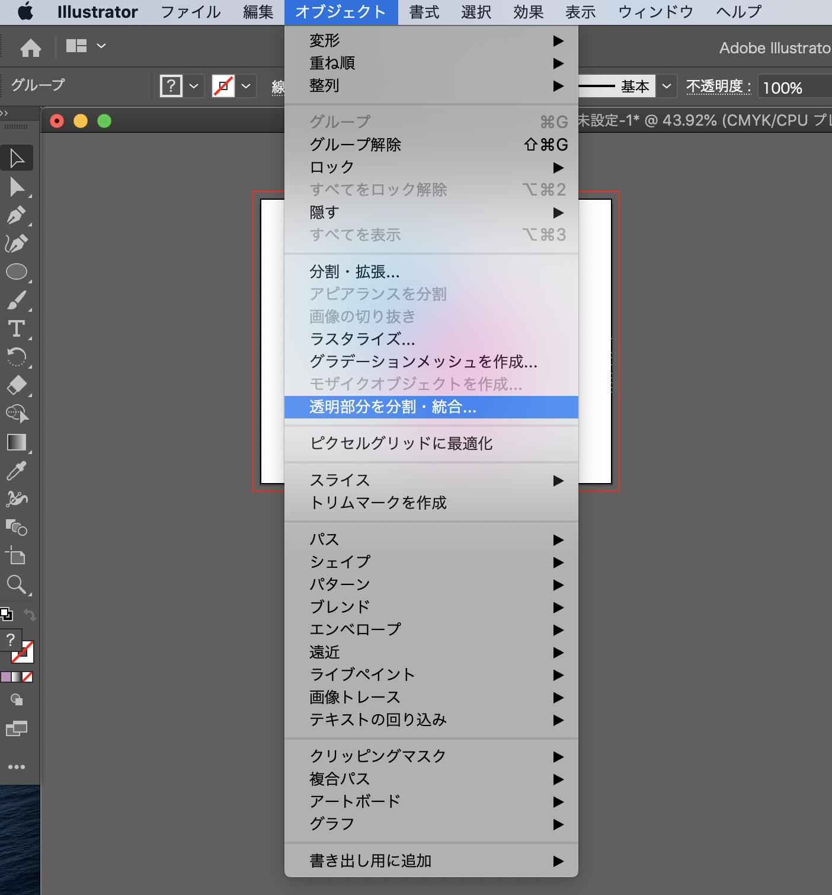
Task: Swap fill and stroke colors
Action: tap(30, 615)
